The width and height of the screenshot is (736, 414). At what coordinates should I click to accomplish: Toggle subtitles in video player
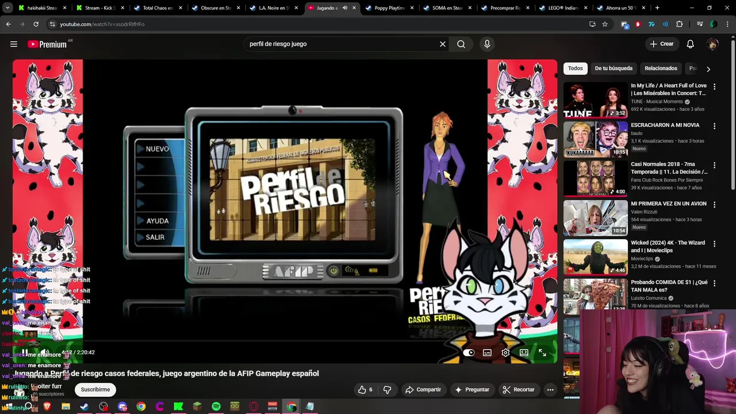tap(487, 352)
